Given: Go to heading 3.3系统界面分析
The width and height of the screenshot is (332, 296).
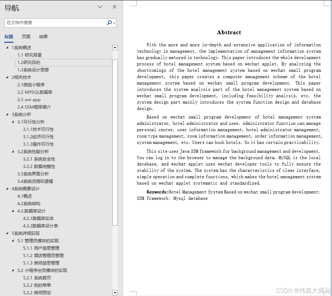Looking at the screenshot, I should [33, 174].
